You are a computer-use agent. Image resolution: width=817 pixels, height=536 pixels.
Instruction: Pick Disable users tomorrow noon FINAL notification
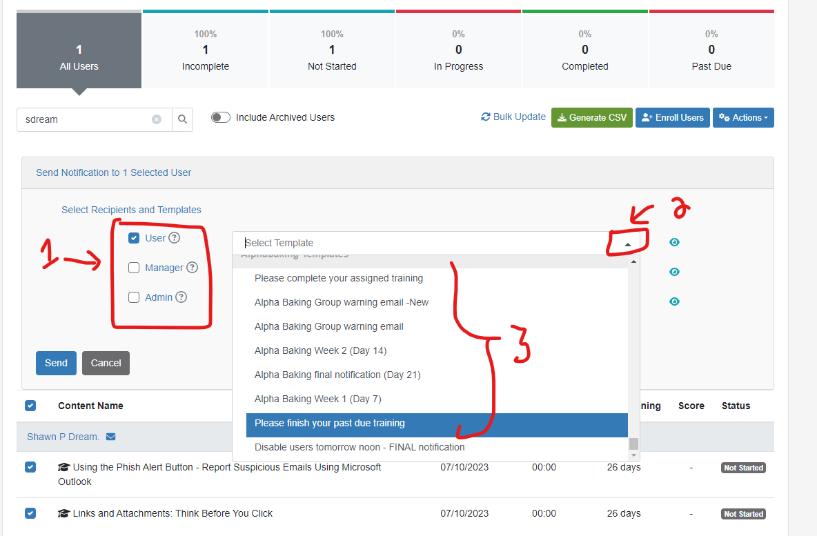point(437,447)
